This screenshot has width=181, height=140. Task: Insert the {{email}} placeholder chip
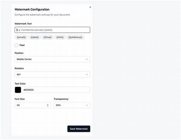(21, 37)
